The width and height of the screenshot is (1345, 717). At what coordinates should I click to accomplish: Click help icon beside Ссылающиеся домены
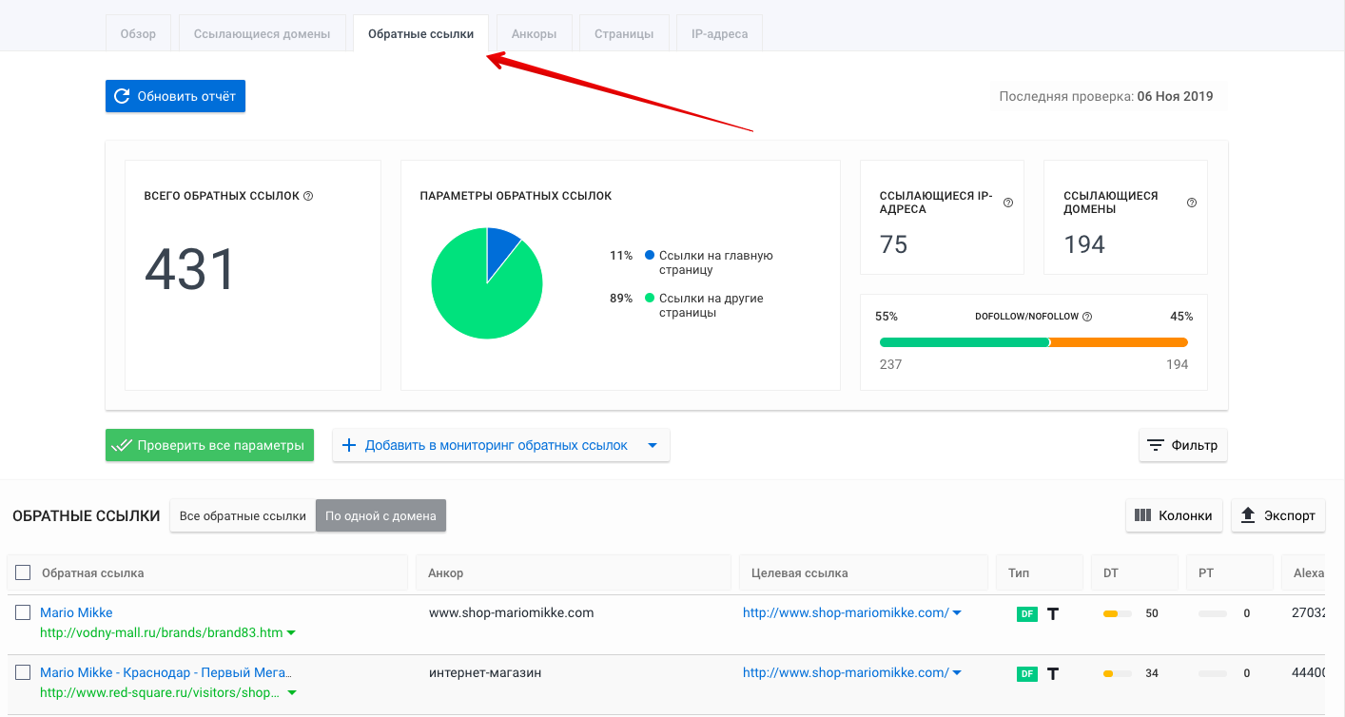coord(1192,203)
